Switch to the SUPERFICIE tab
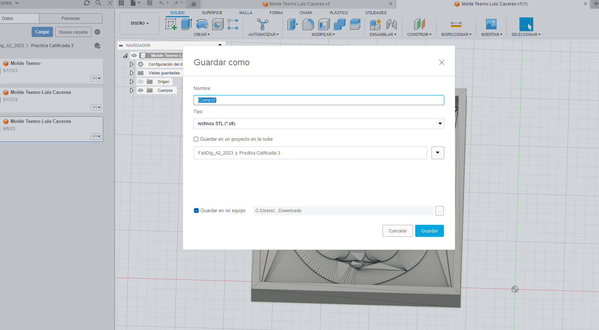 tap(212, 13)
